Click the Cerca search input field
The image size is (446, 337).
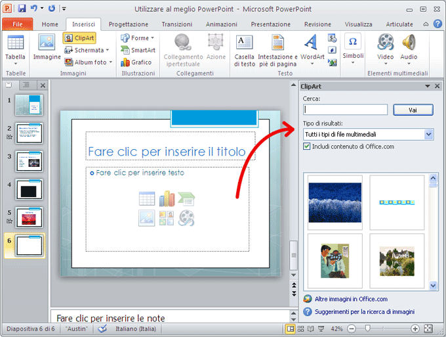345,110
